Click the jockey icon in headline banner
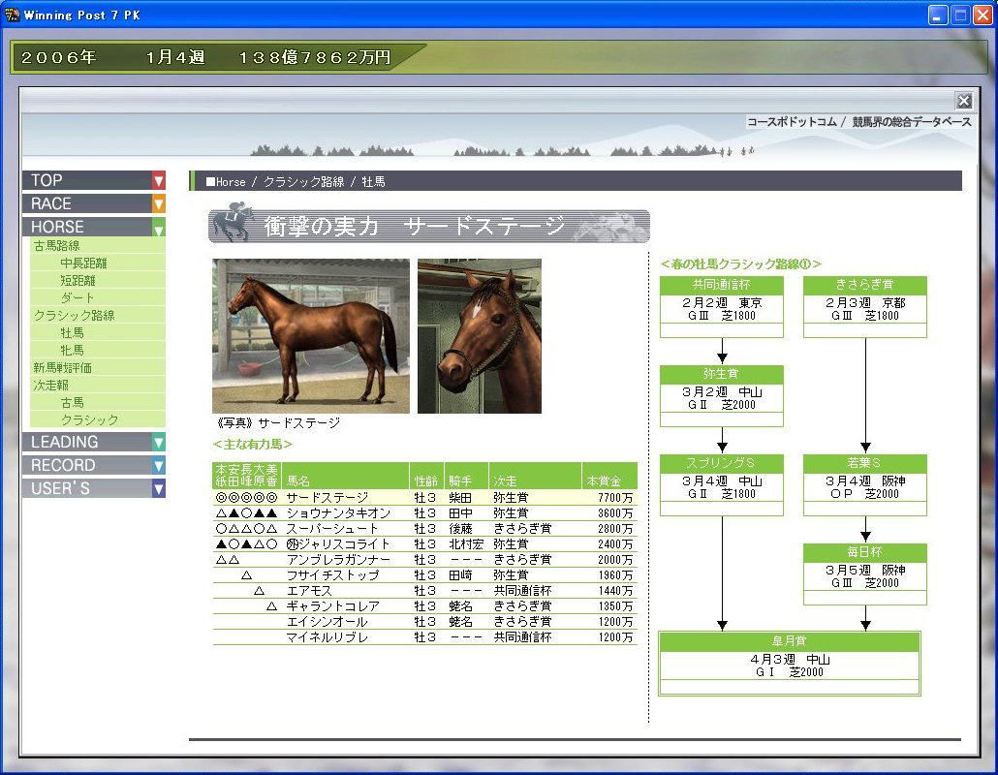The height and width of the screenshot is (775, 998). pyautogui.click(x=233, y=223)
